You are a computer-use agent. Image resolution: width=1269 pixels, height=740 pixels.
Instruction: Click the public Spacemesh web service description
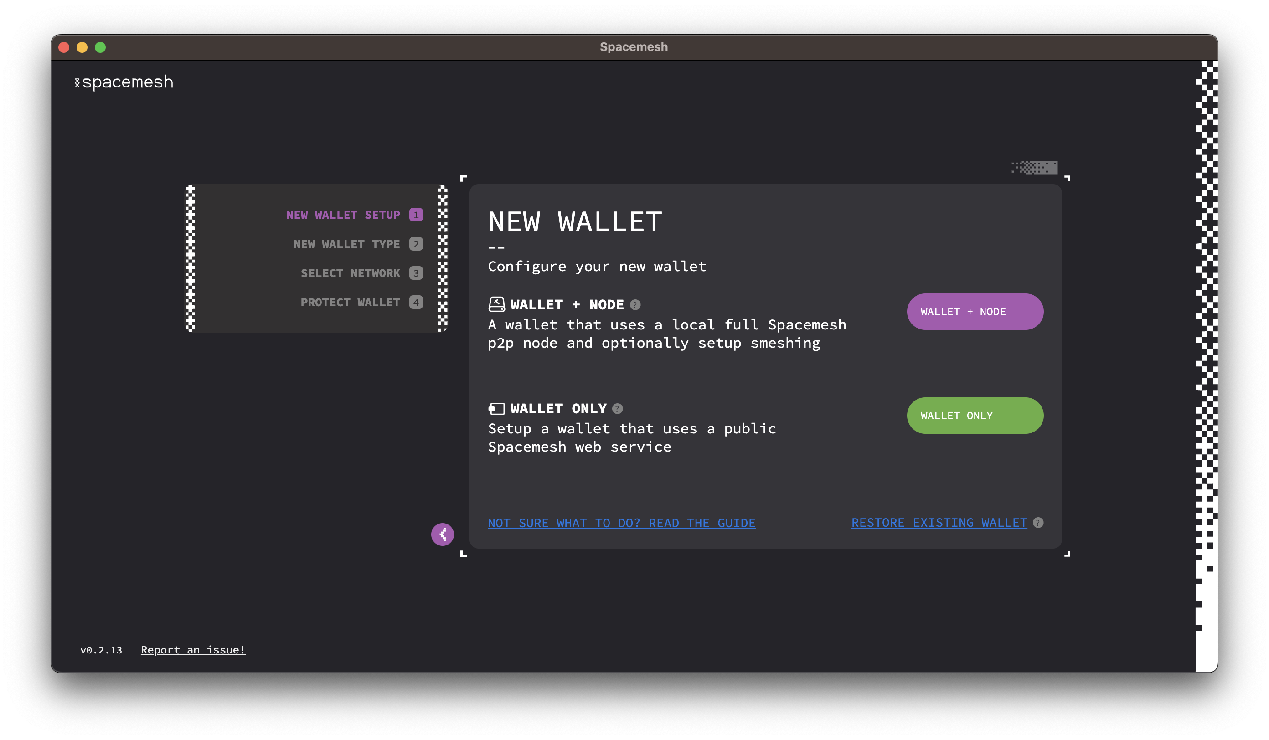pos(632,437)
